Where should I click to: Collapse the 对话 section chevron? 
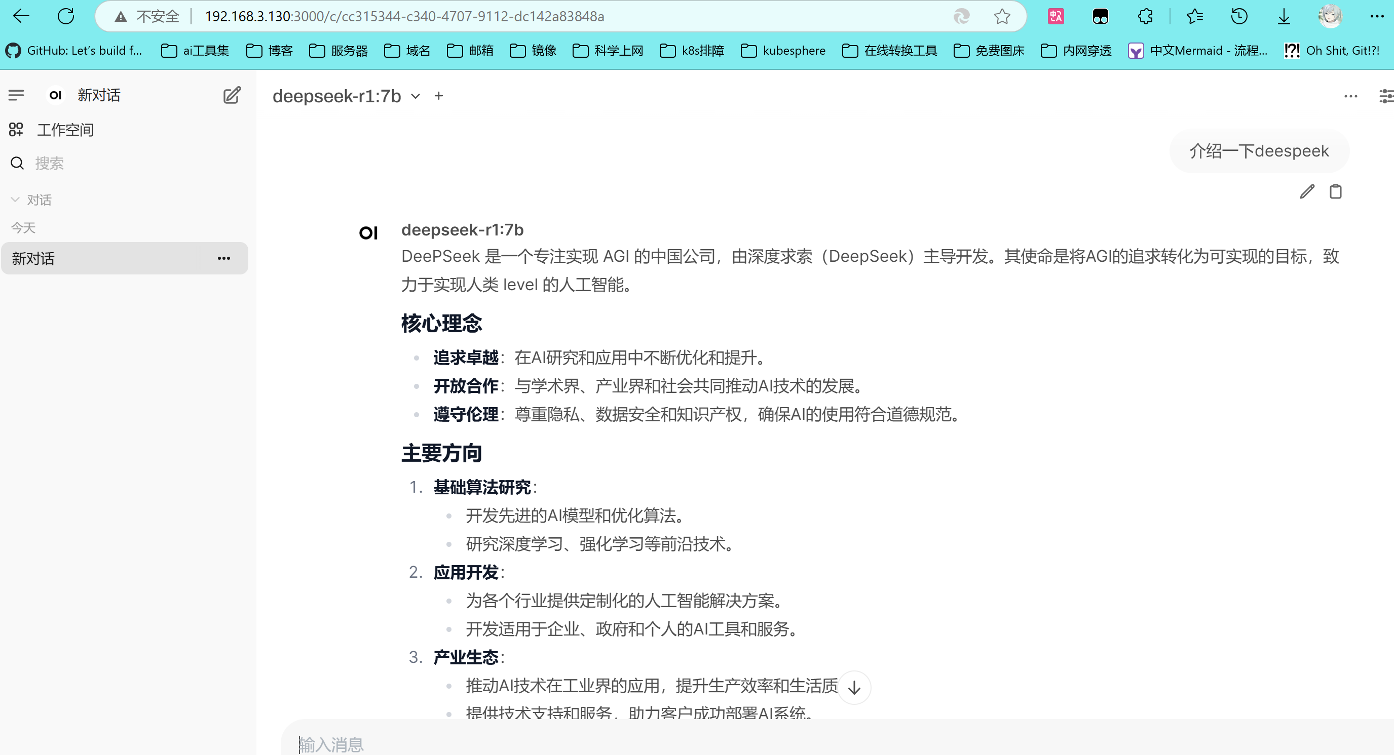[15, 200]
